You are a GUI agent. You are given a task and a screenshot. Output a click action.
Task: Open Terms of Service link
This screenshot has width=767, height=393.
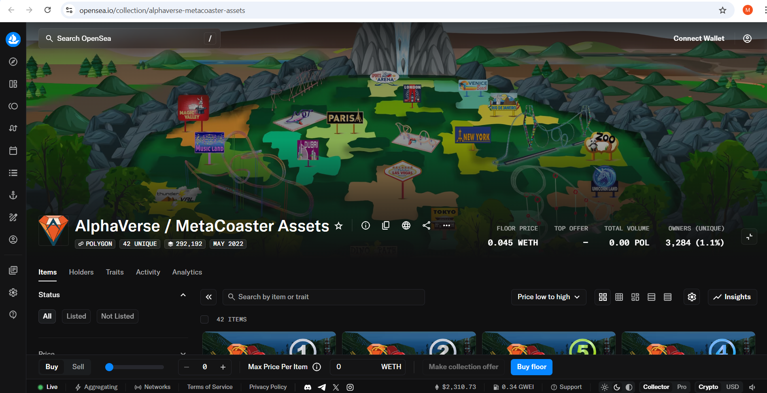point(210,387)
